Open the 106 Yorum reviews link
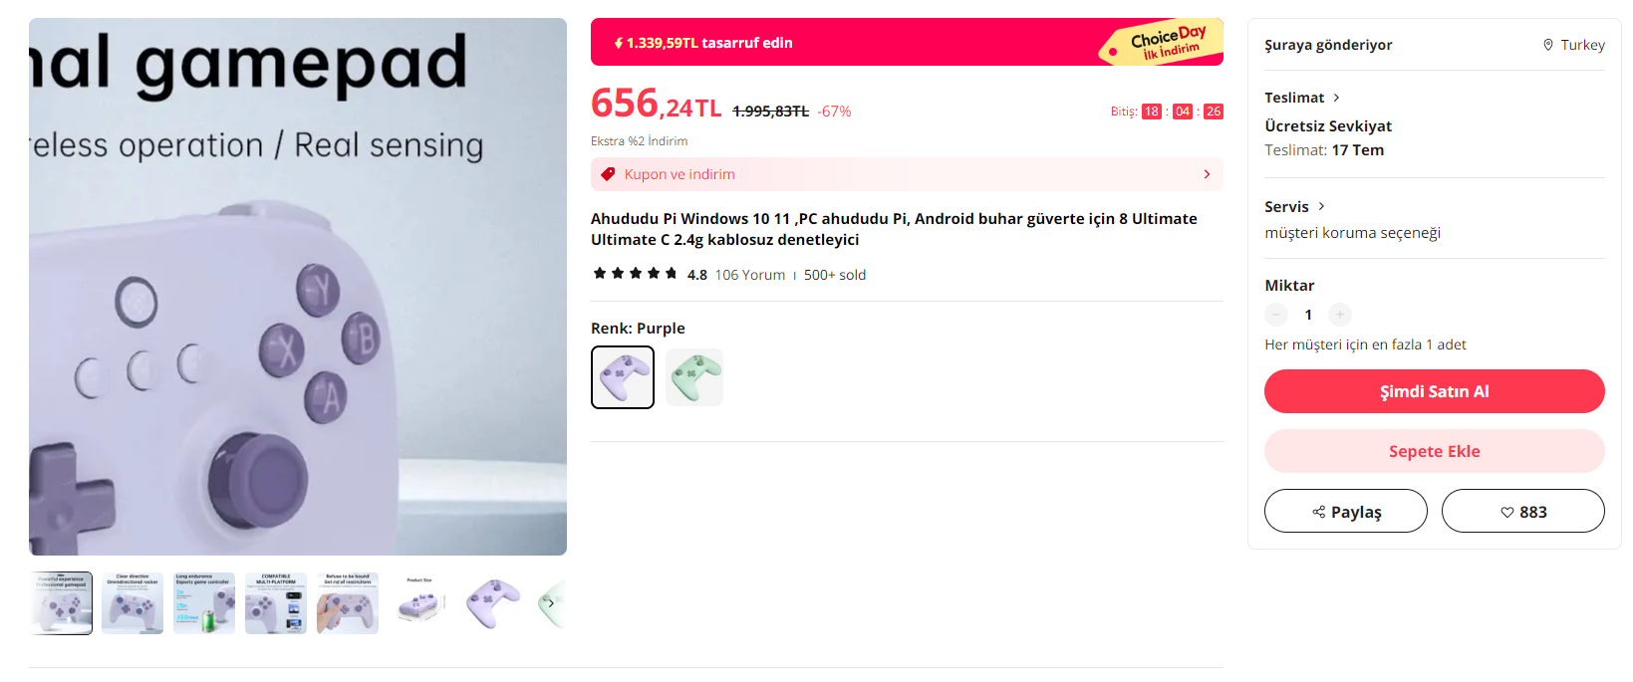Image resolution: width=1633 pixels, height=682 pixels. tap(749, 275)
